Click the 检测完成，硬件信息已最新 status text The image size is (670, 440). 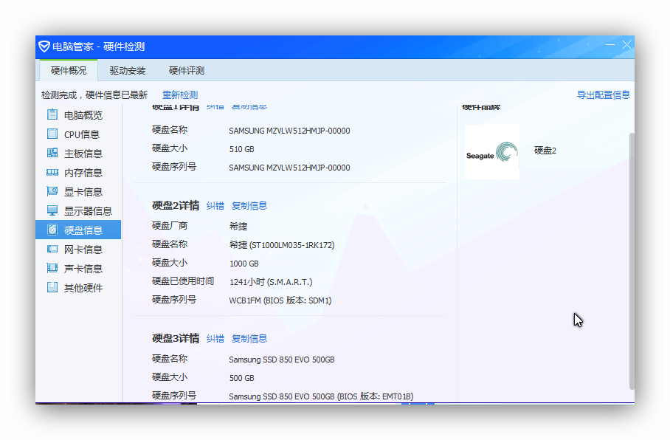[94, 95]
